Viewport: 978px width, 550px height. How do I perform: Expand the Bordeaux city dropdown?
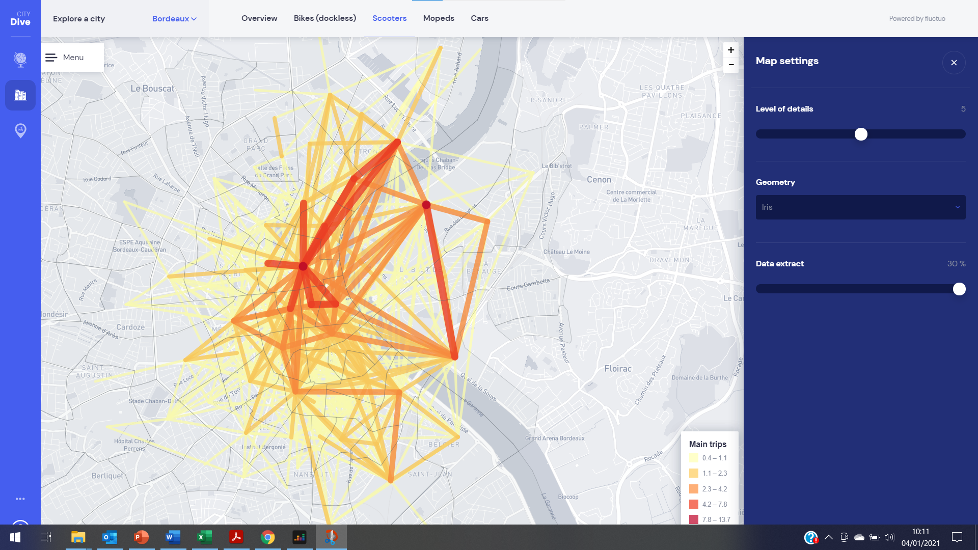[x=174, y=19]
